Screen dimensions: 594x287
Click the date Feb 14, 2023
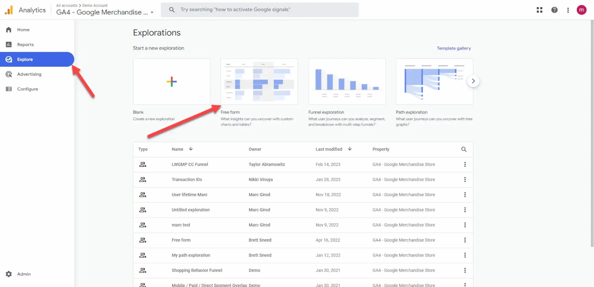tap(328, 164)
